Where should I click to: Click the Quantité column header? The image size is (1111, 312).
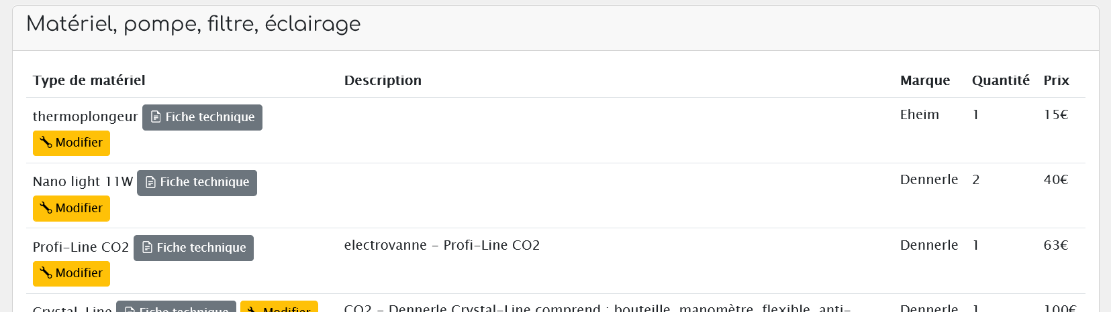click(x=1000, y=80)
